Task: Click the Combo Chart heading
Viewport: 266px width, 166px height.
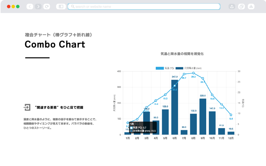Action: click(55, 44)
